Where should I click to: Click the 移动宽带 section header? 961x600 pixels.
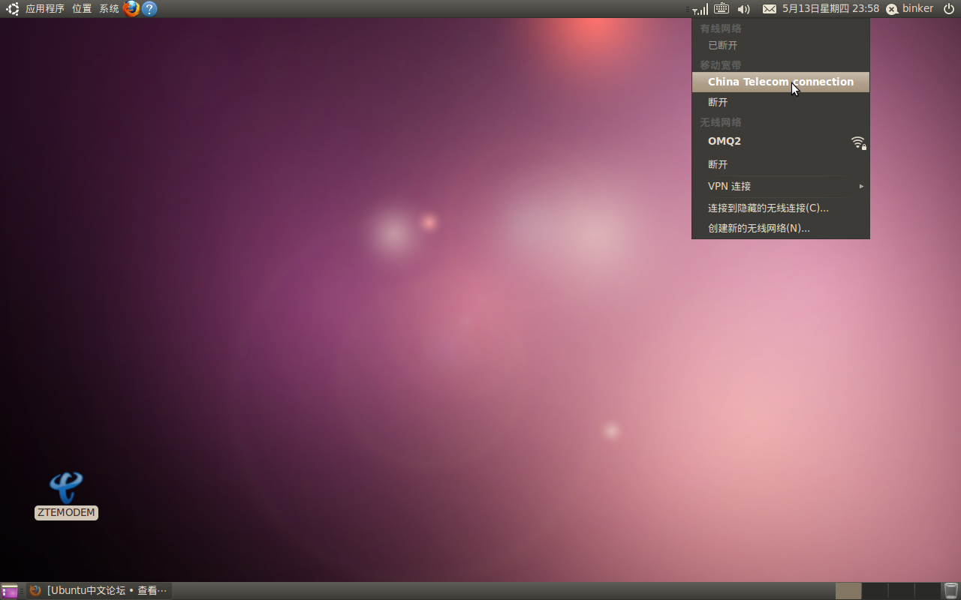[721, 65]
